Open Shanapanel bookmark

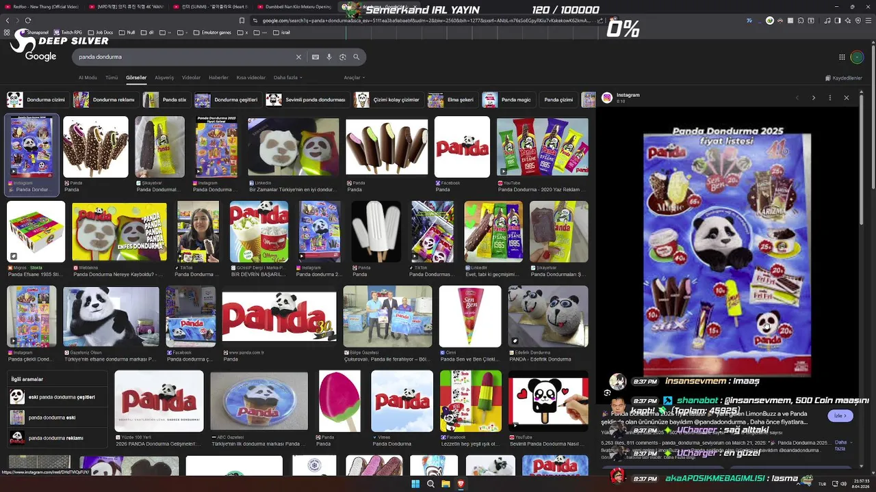35,32
